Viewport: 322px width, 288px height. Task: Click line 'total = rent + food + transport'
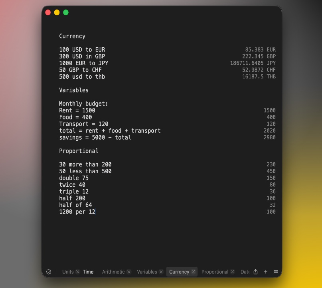pyautogui.click(x=110, y=131)
